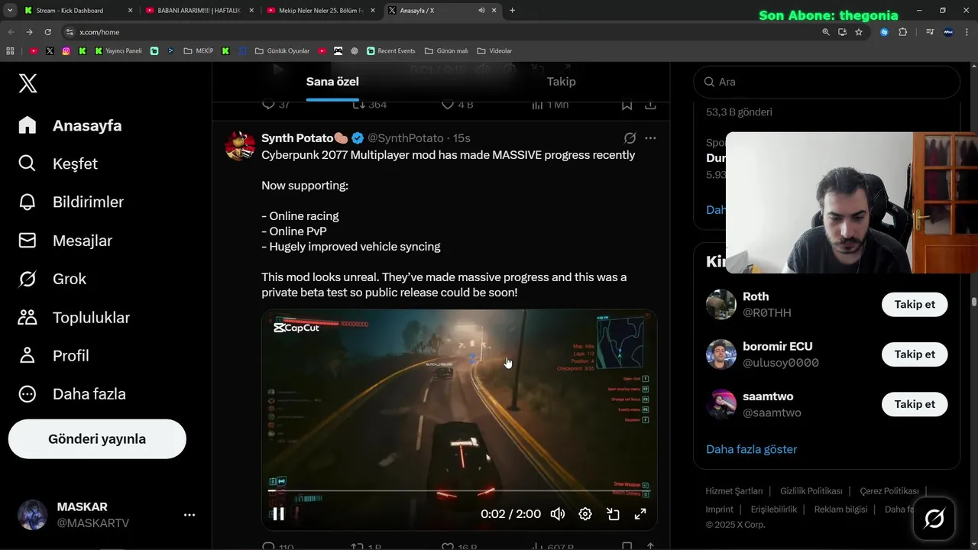The image size is (978, 550).
Task: Click the install app icon in address bar
Action: tap(842, 32)
